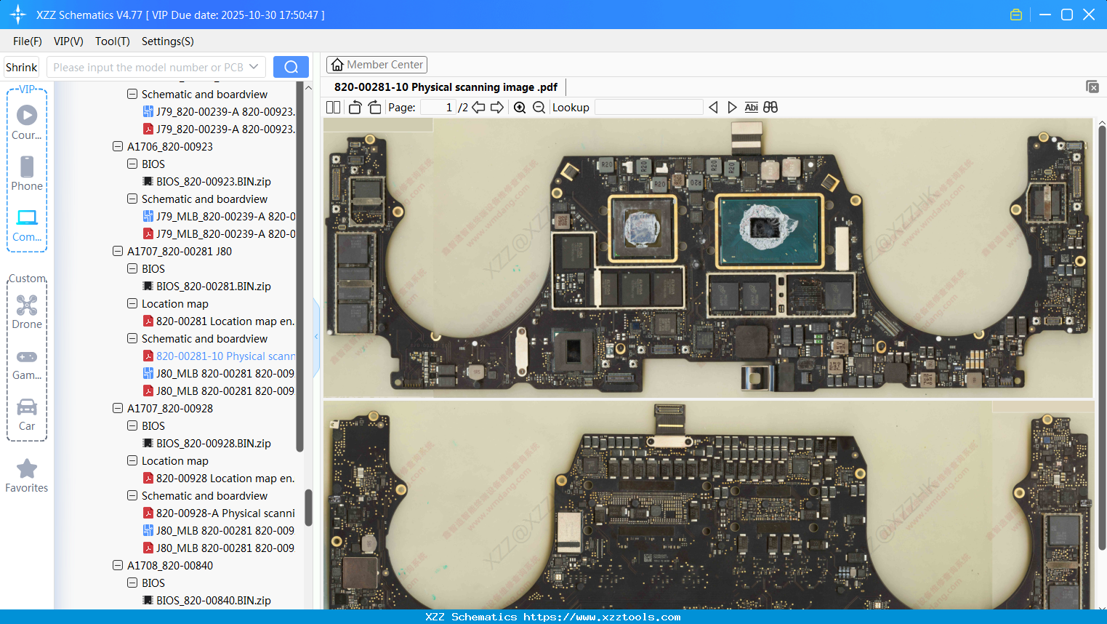Collapse the file tree panel with divider handle
Viewport: 1107px width, 624px height.
pyautogui.click(x=316, y=337)
